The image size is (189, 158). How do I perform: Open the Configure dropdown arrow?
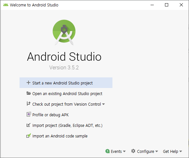[157, 151]
